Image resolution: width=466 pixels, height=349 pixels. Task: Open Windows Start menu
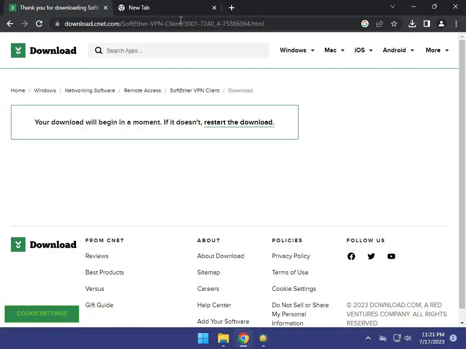pyautogui.click(x=203, y=338)
